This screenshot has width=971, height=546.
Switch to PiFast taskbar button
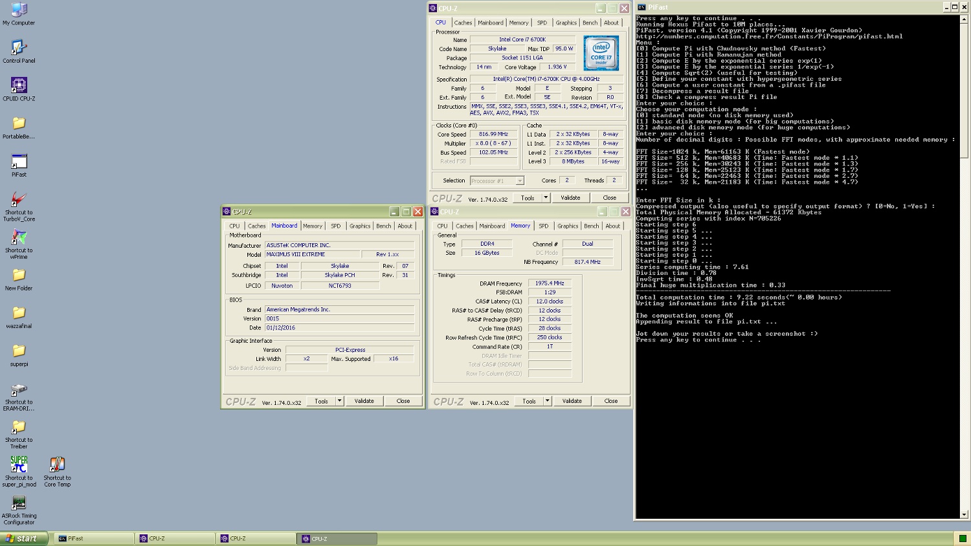tap(95, 538)
